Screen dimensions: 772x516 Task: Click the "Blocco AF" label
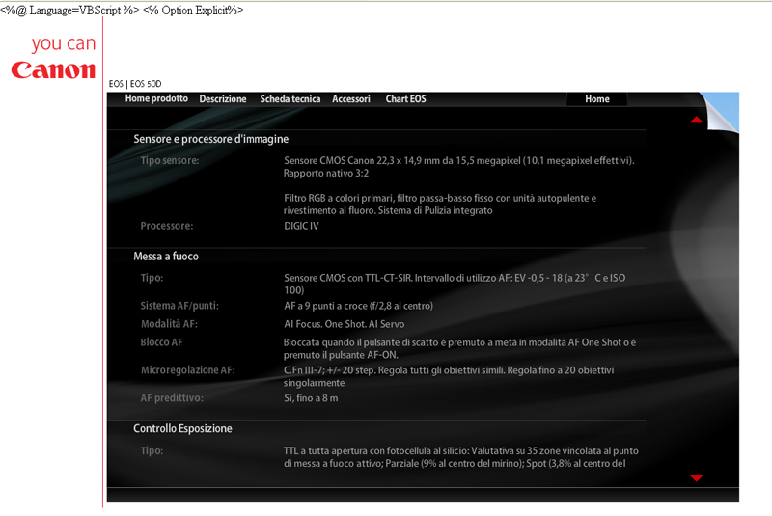pyautogui.click(x=161, y=342)
